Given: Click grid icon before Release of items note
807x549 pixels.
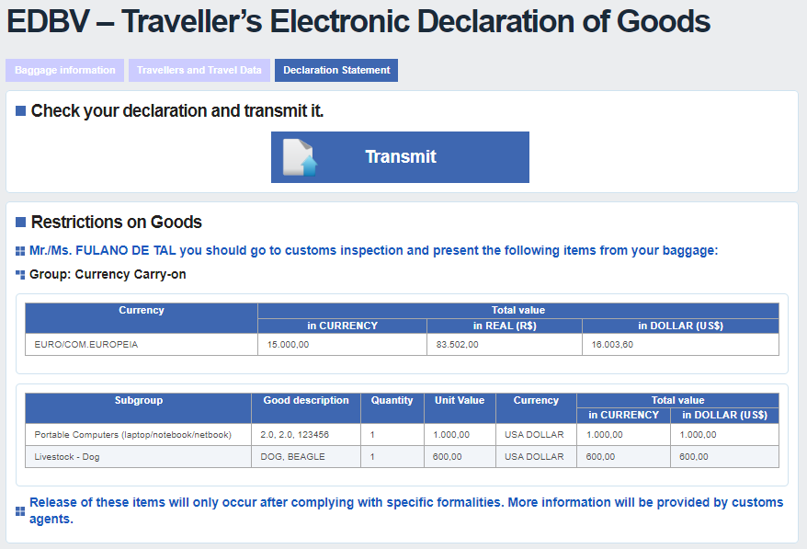Looking at the screenshot, I should [20, 510].
